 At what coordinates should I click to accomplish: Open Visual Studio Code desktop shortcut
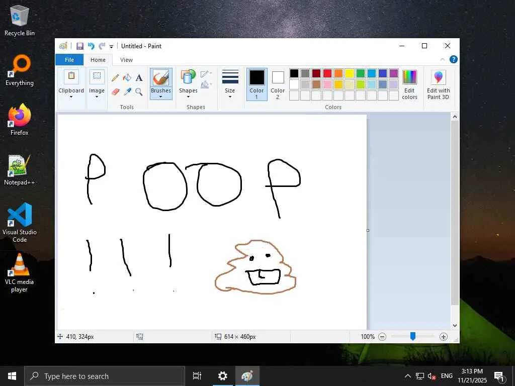20,223
